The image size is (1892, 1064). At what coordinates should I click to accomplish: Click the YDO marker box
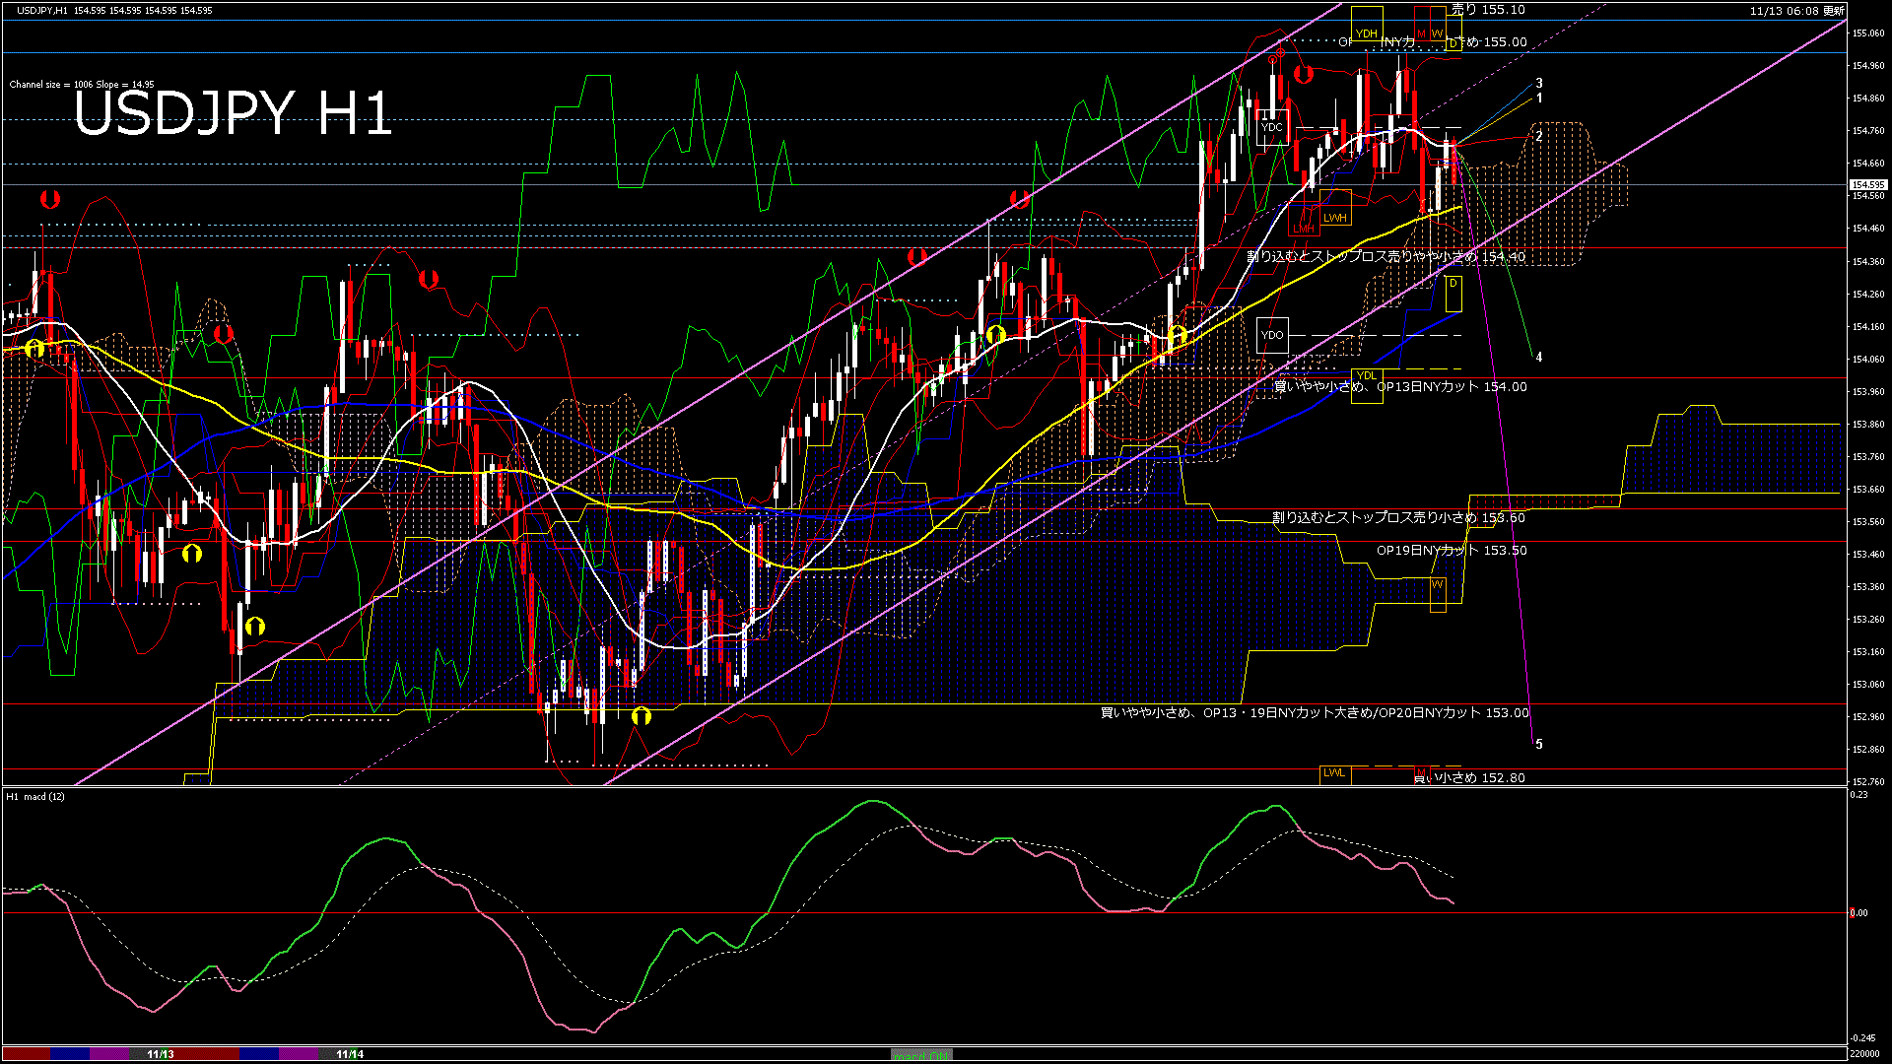1272,335
